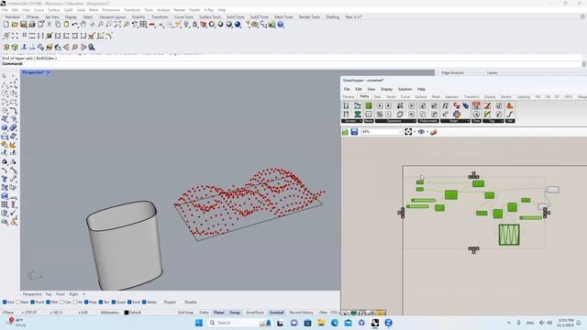Switch to the Top viewport tab

click(49, 294)
